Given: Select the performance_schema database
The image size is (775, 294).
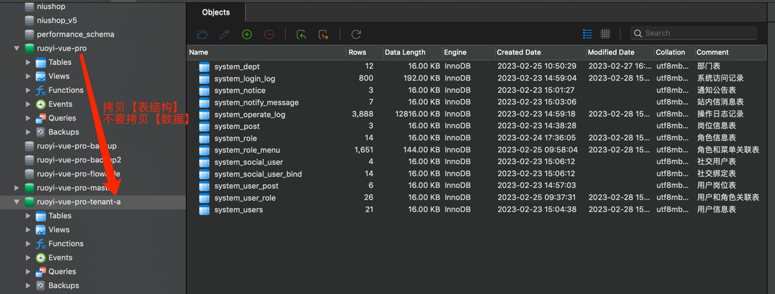Looking at the screenshot, I should tap(75, 34).
